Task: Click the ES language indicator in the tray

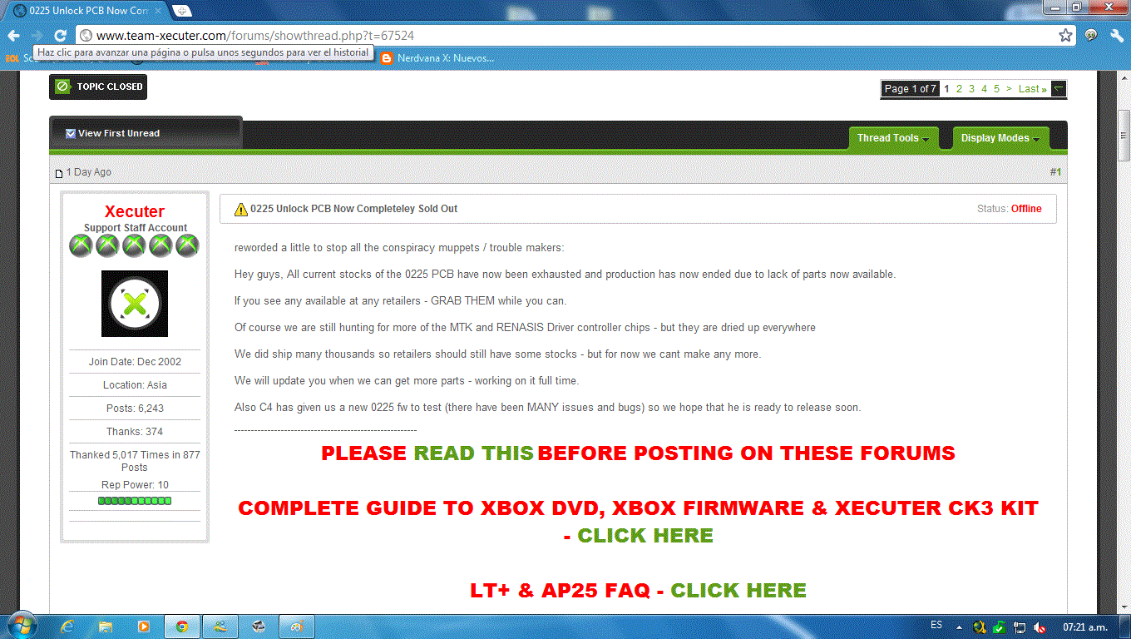Action: click(x=936, y=625)
